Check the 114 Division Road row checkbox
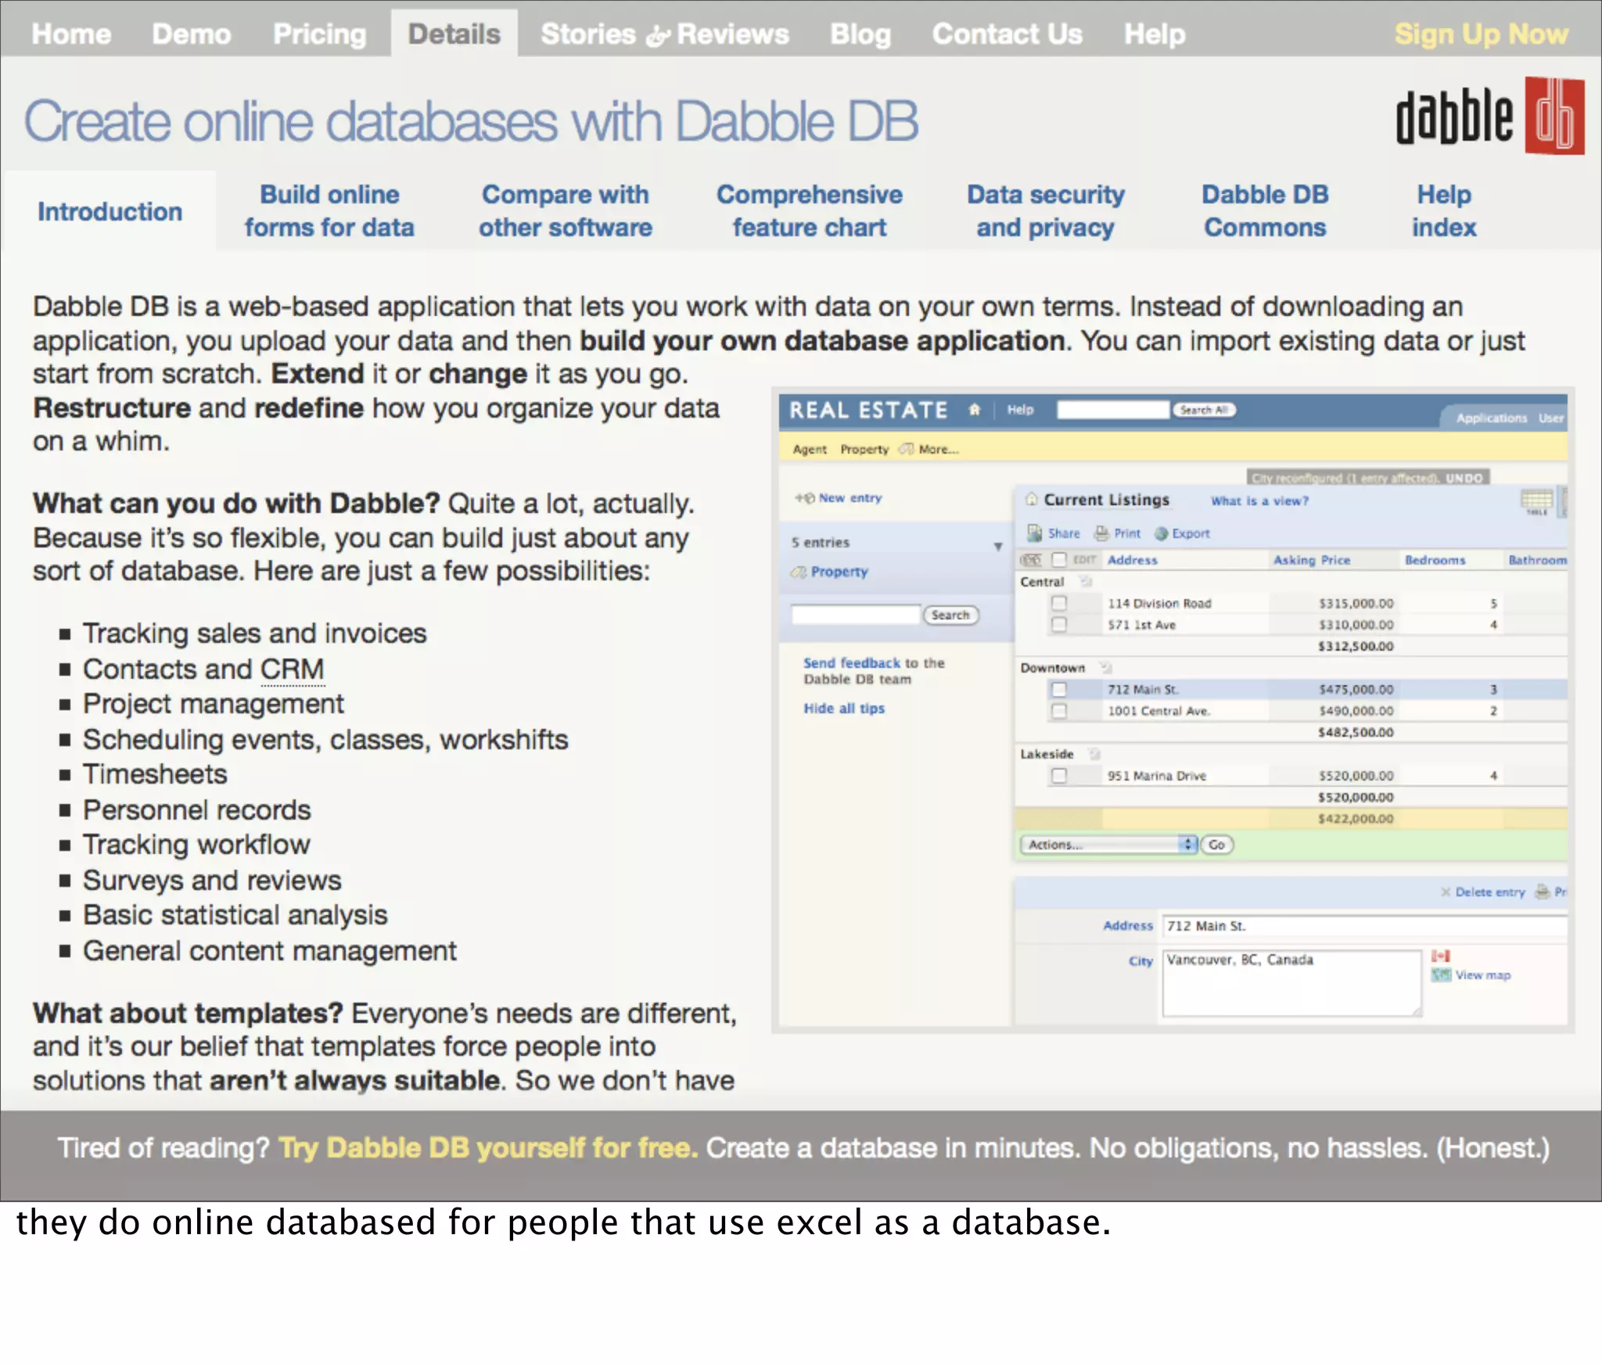Image resolution: width=1602 pixels, height=1364 pixels. click(1058, 603)
